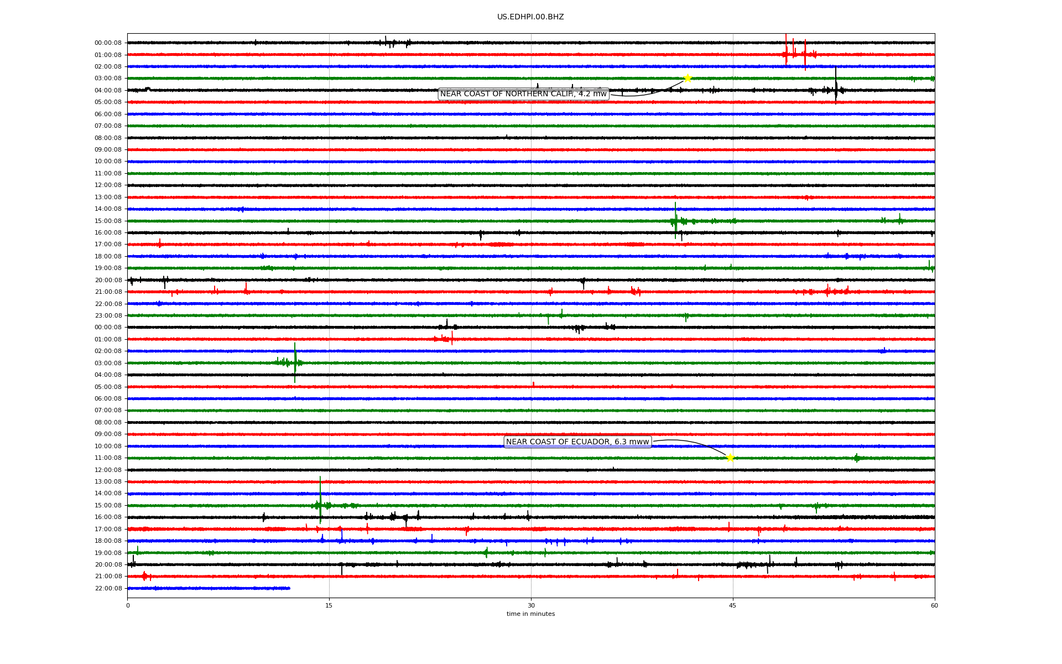
Task: Click the 23:00:08 trace time label
Action: [x=108, y=316]
